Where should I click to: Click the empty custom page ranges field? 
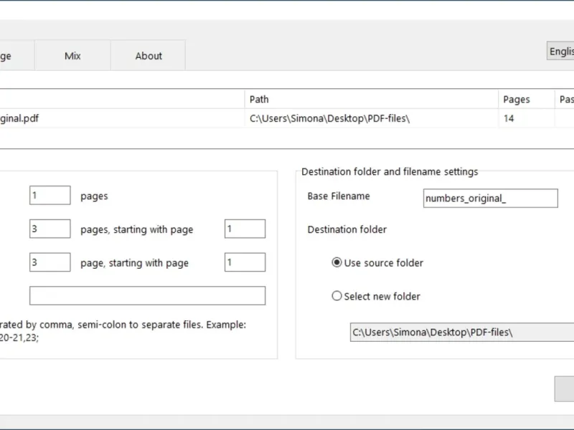148,295
